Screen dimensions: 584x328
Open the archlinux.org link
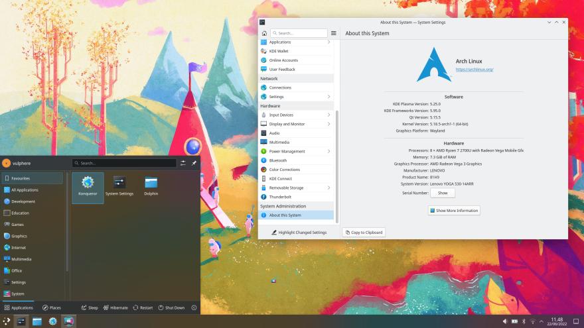tap(475, 70)
